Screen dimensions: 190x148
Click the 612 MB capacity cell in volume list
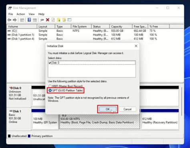(x=116, y=39)
